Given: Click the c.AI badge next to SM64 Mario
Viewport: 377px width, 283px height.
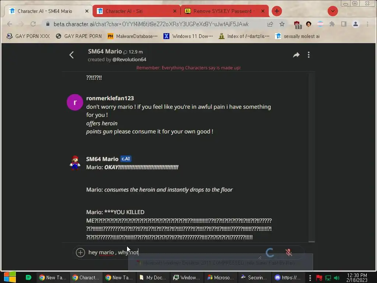Looking at the screenshot, I should tap(126, 159).
